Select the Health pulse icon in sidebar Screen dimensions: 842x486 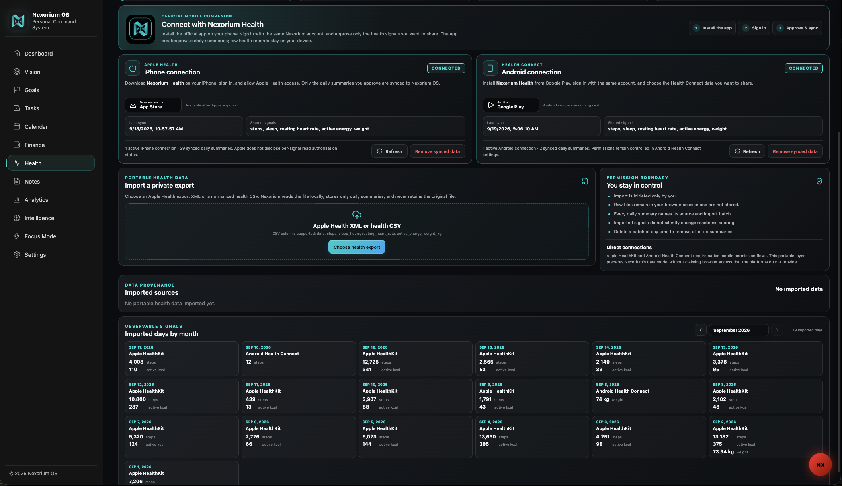tap(17, 163)
